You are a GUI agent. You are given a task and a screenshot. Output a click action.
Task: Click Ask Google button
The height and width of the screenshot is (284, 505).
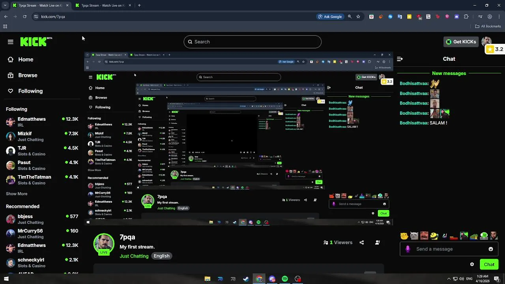pyautogui.click(x=330, y=17)
